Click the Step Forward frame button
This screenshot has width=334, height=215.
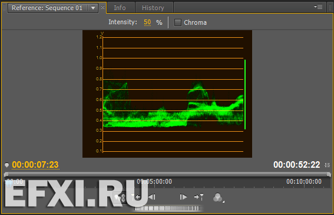[x=183, y=197]
